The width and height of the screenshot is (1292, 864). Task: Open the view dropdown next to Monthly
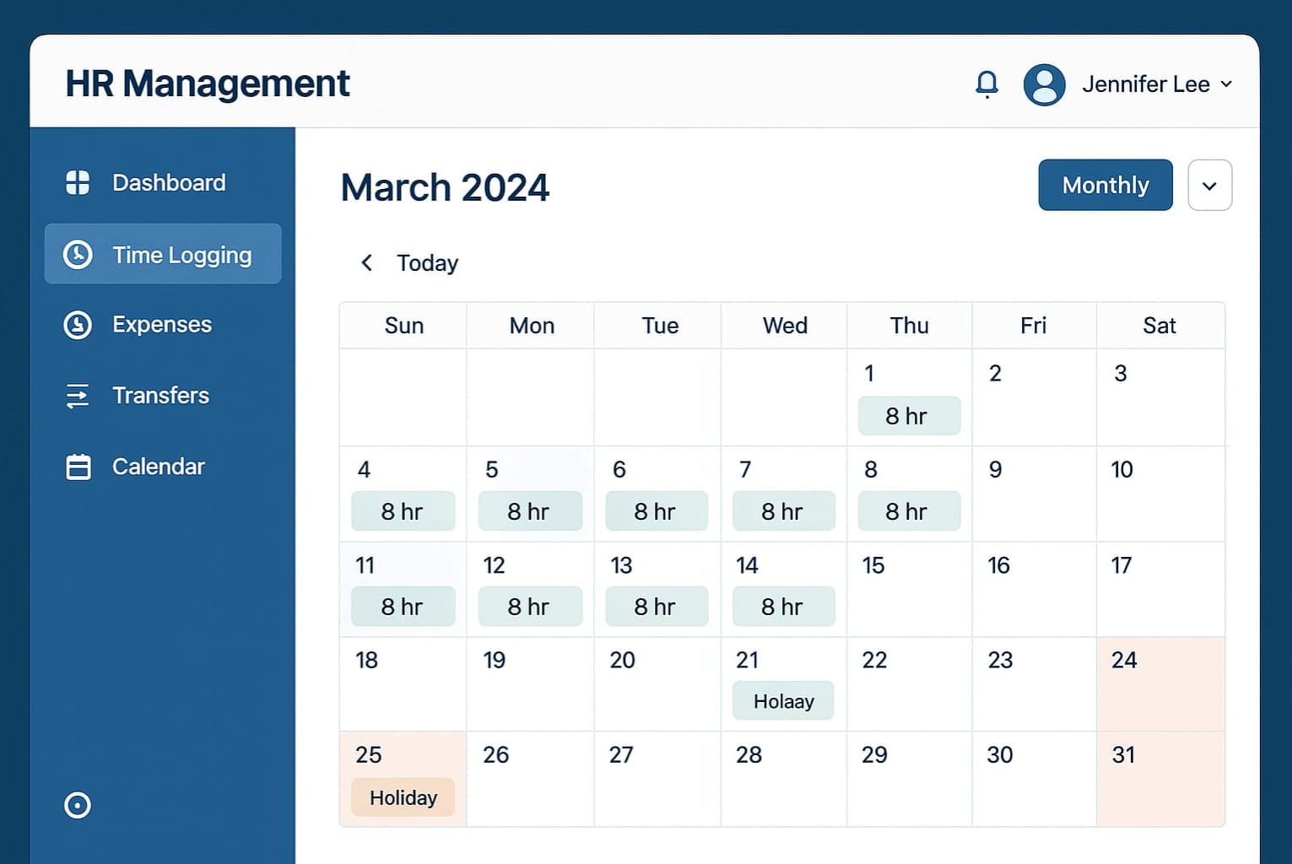pyautogui.click(x=1209, y=185)
